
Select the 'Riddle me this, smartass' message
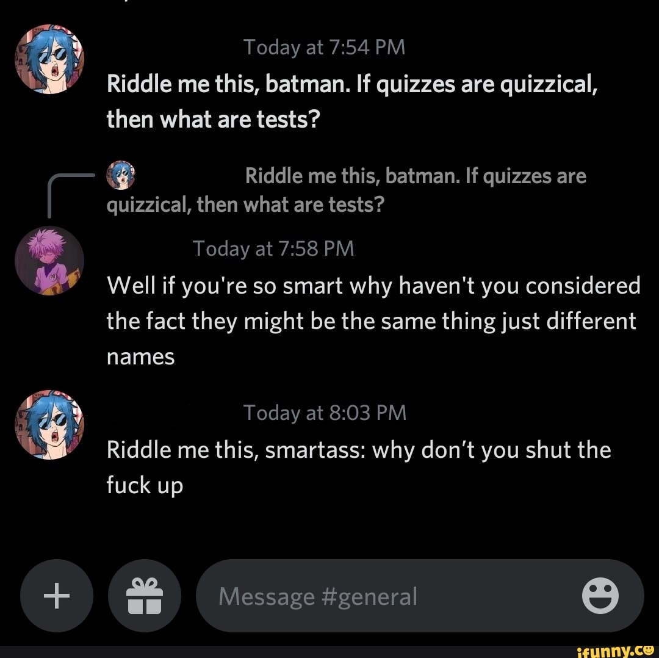point(359,467)
